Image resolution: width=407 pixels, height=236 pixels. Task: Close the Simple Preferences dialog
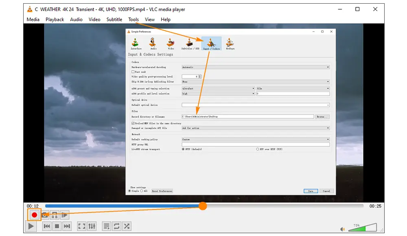coord(331,31)
